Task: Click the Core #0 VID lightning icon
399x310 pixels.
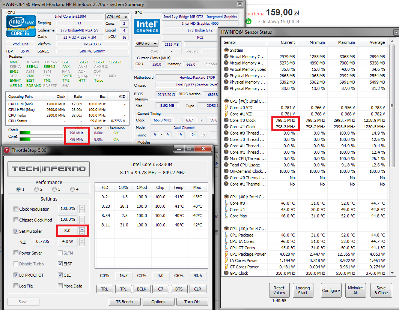Action: 226,108
